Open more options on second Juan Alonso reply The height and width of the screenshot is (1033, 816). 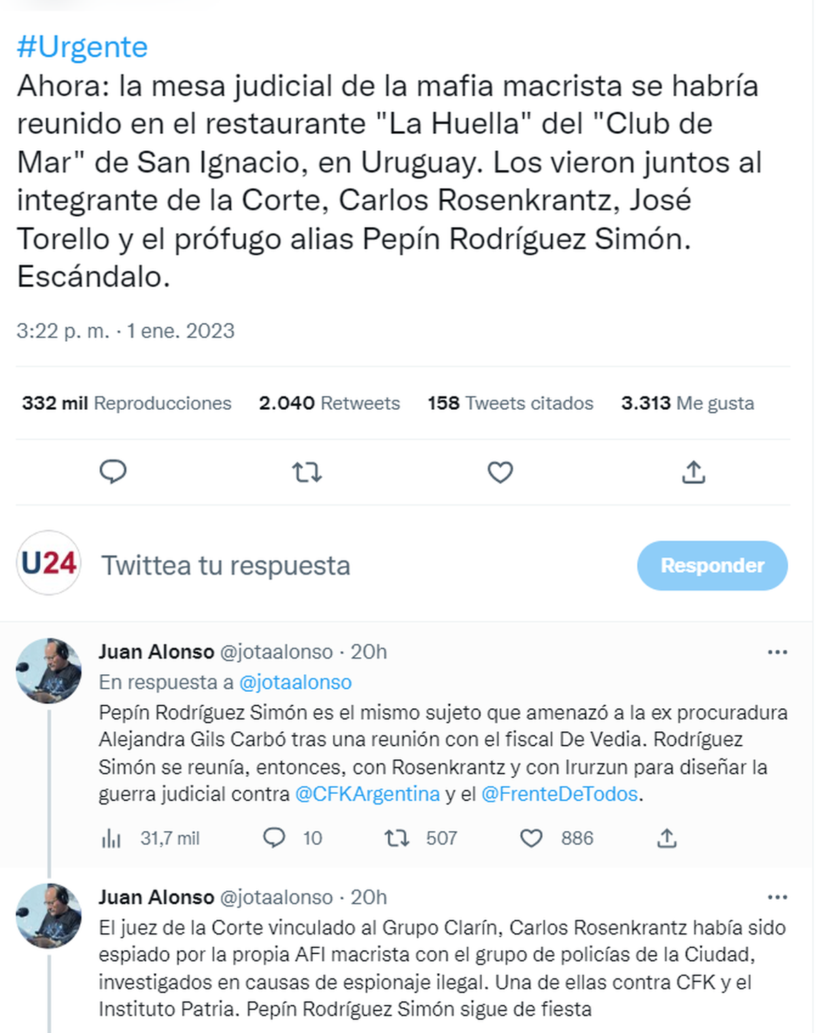tap(777, 897)
